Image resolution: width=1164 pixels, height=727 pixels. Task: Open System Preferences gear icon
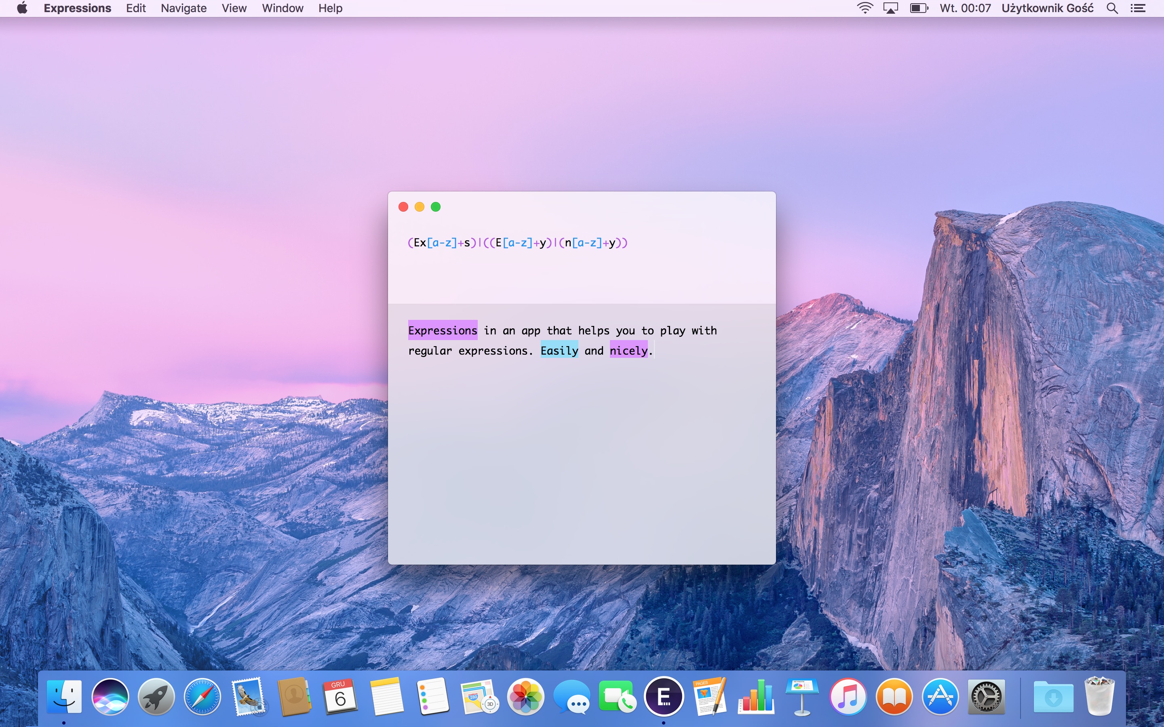pos(986,696)
